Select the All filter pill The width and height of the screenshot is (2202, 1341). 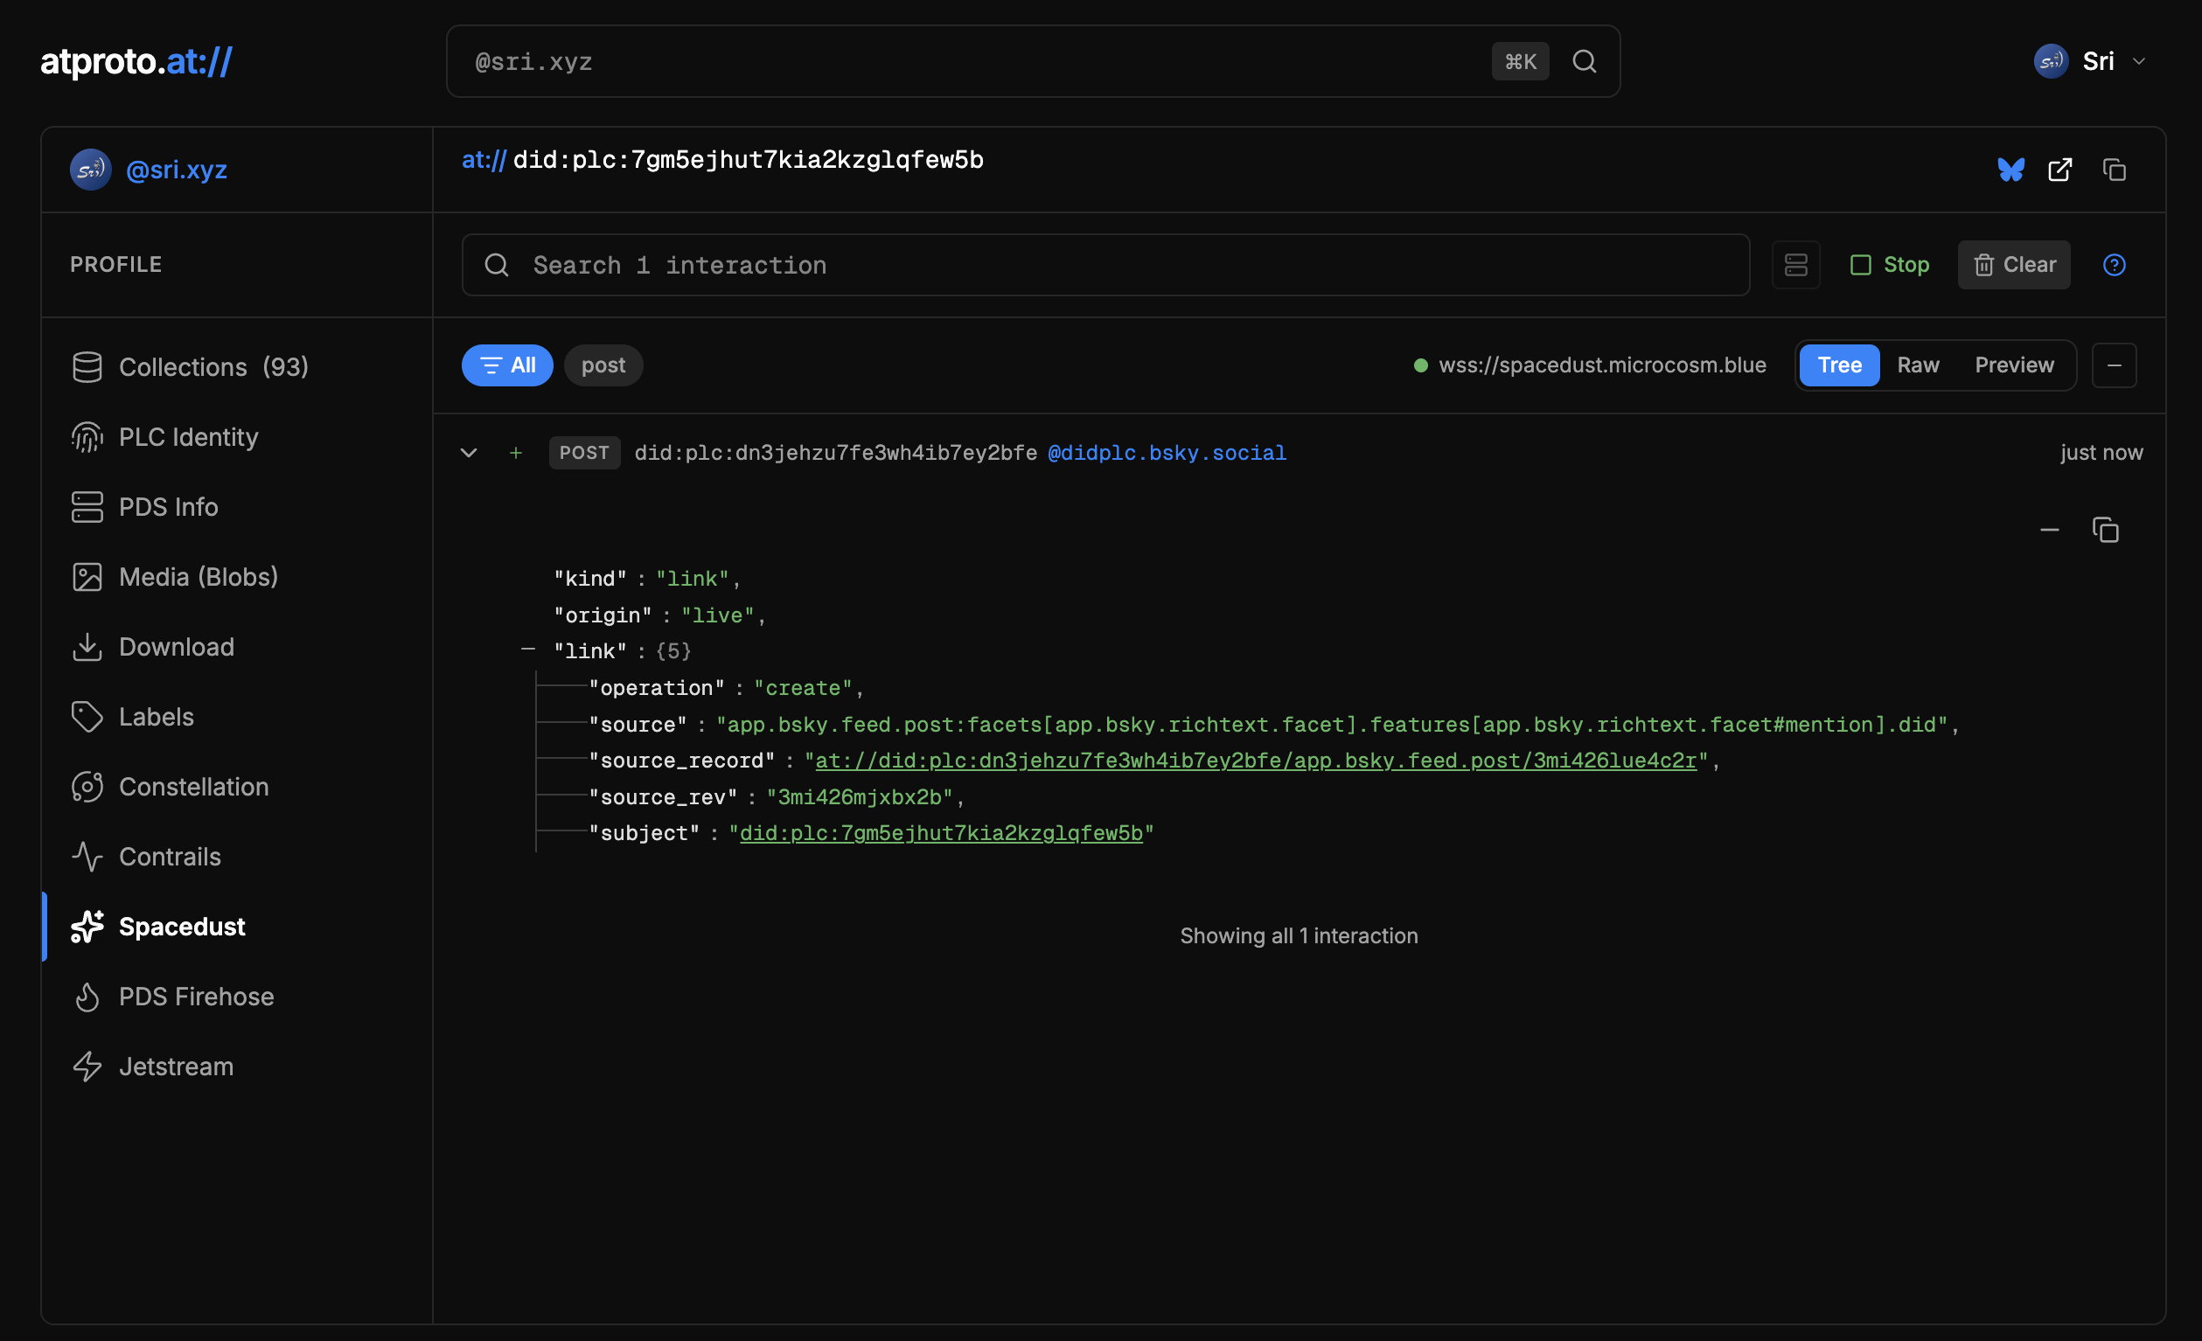coord(506,365)
